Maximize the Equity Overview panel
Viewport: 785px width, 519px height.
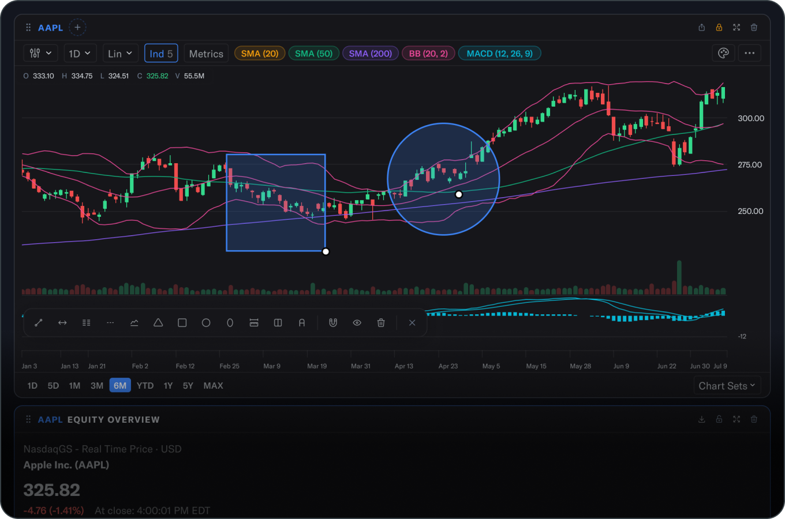737,419
